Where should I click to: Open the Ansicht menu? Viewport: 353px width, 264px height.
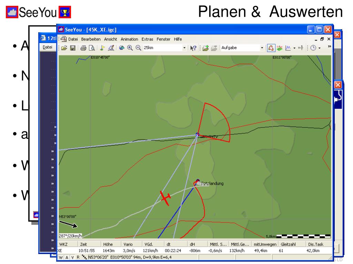[x=111, y=39]
